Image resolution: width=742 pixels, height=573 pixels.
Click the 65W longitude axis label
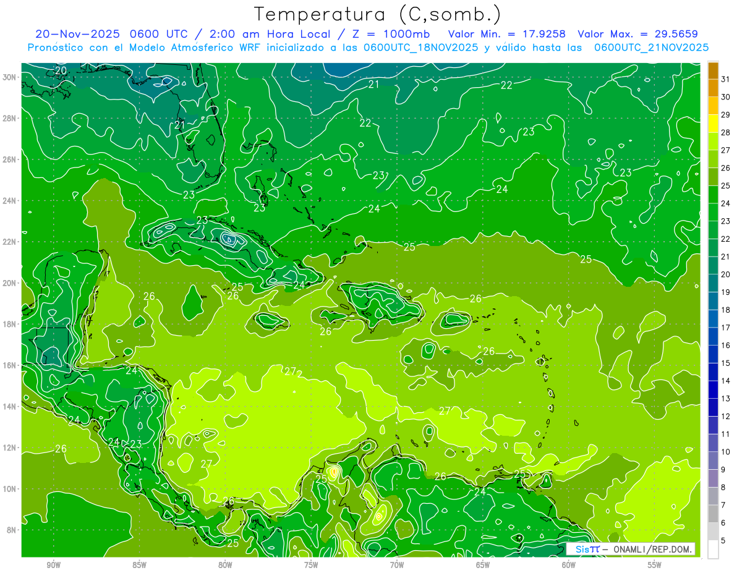[483, 566]
